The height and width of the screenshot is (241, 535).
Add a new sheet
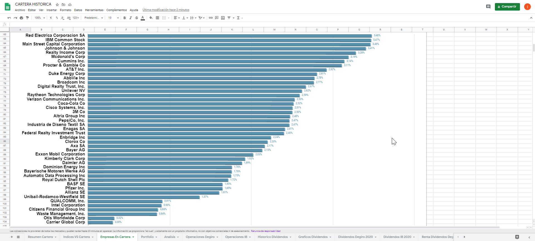pos(12,237)
